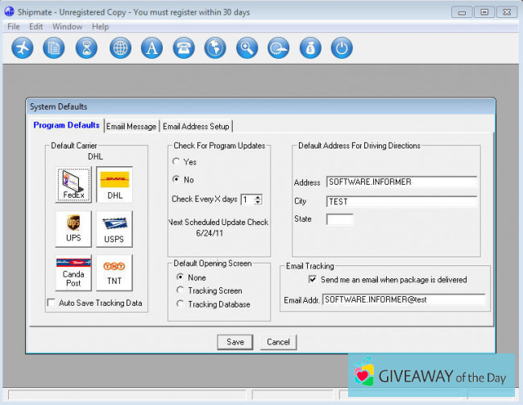Switch to the Email Message tab

131,126
